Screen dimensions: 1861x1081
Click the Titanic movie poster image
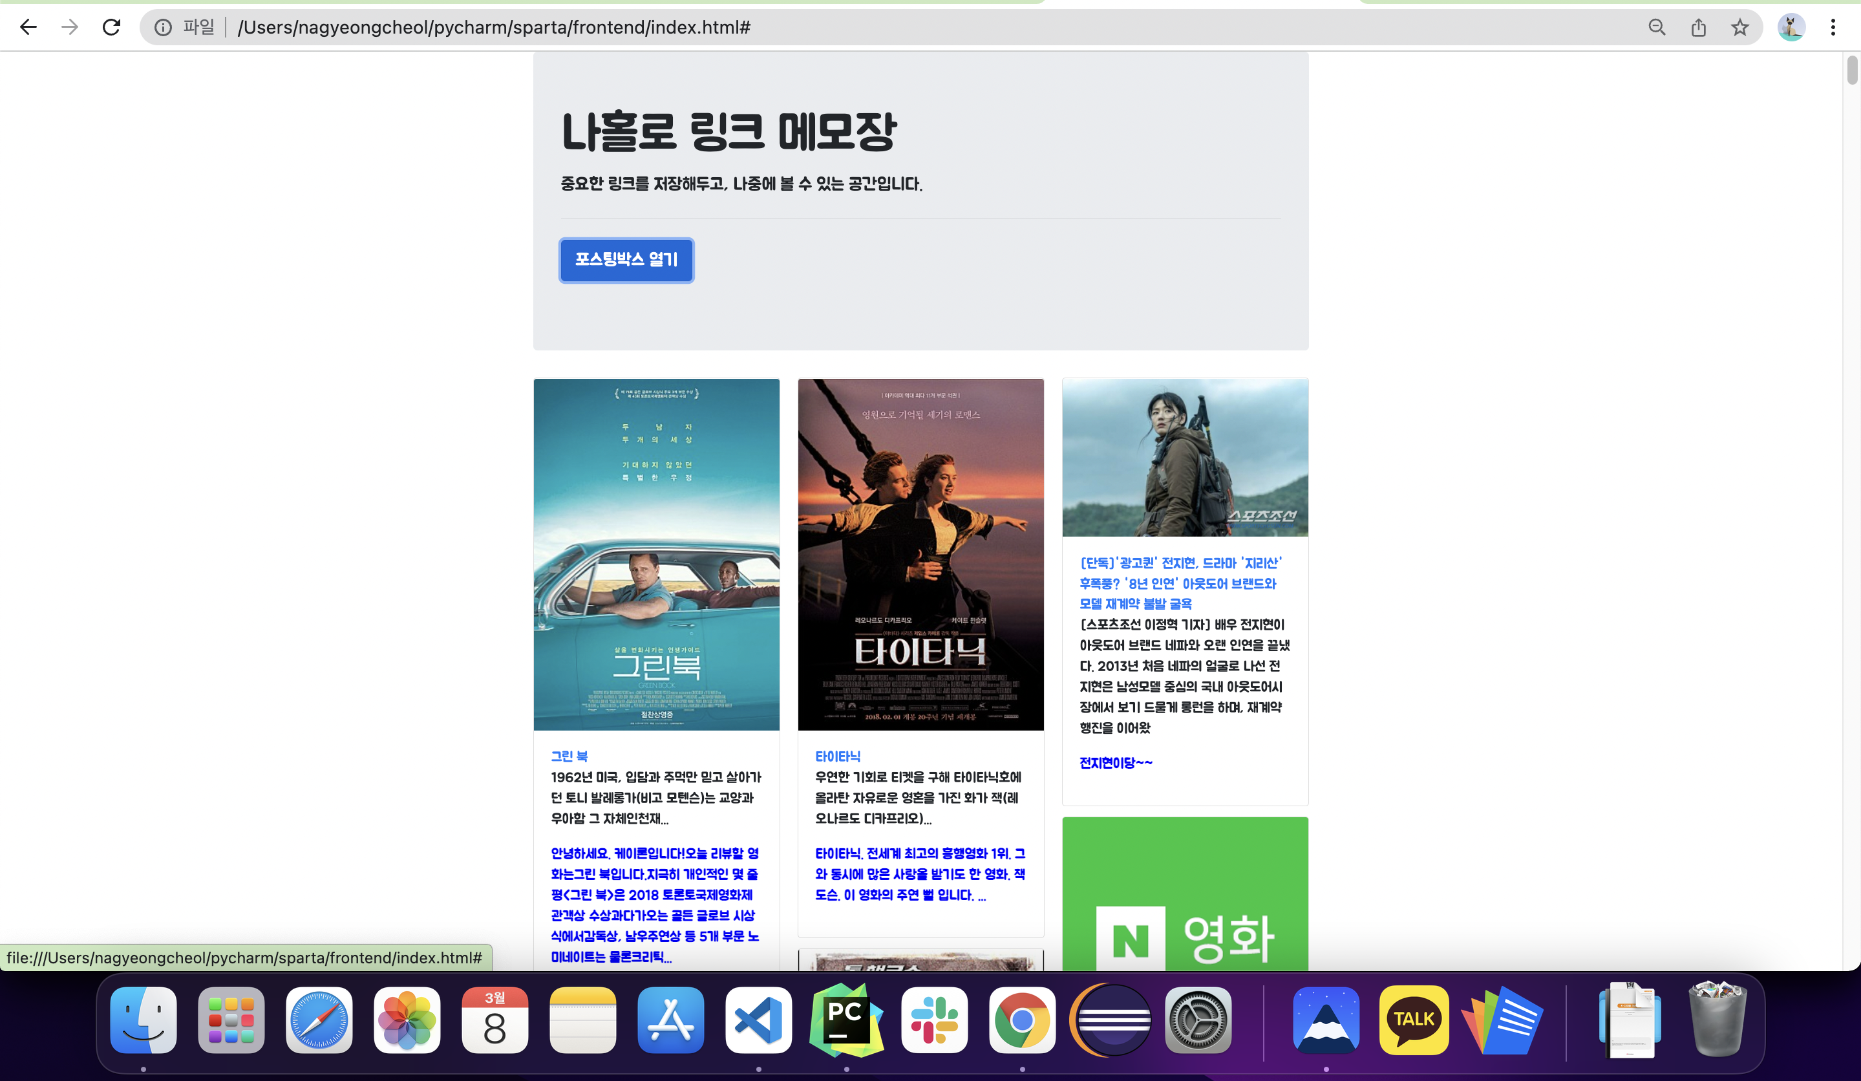pos(921,554)
